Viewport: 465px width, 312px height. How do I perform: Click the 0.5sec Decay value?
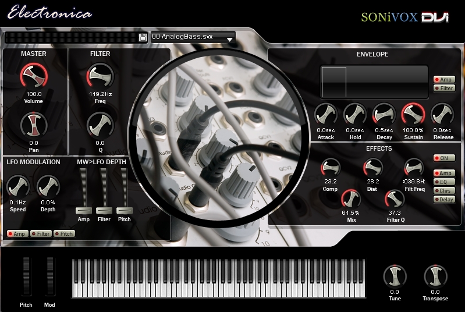(x=384, y=130)
